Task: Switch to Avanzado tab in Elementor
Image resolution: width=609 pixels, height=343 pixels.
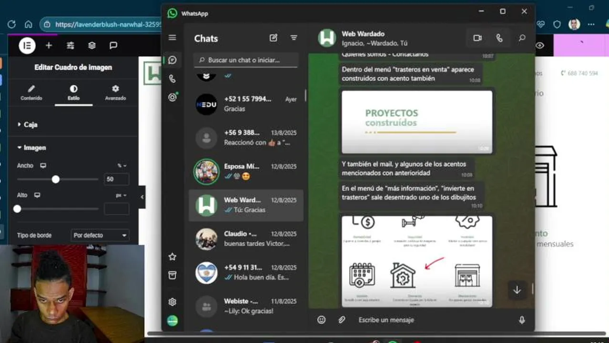Action: coord(115,93)
